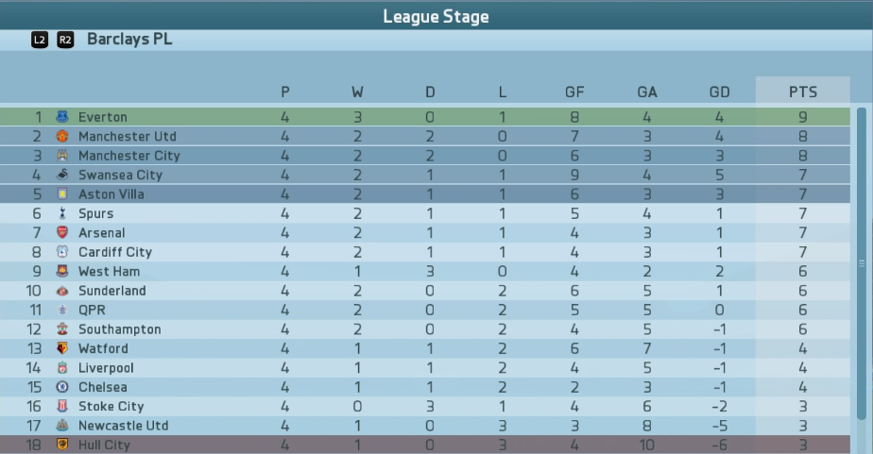The width and height of the screenshot is (873, 454).
Task: Click the Watford club crest icon
Action: pos(61,348)
